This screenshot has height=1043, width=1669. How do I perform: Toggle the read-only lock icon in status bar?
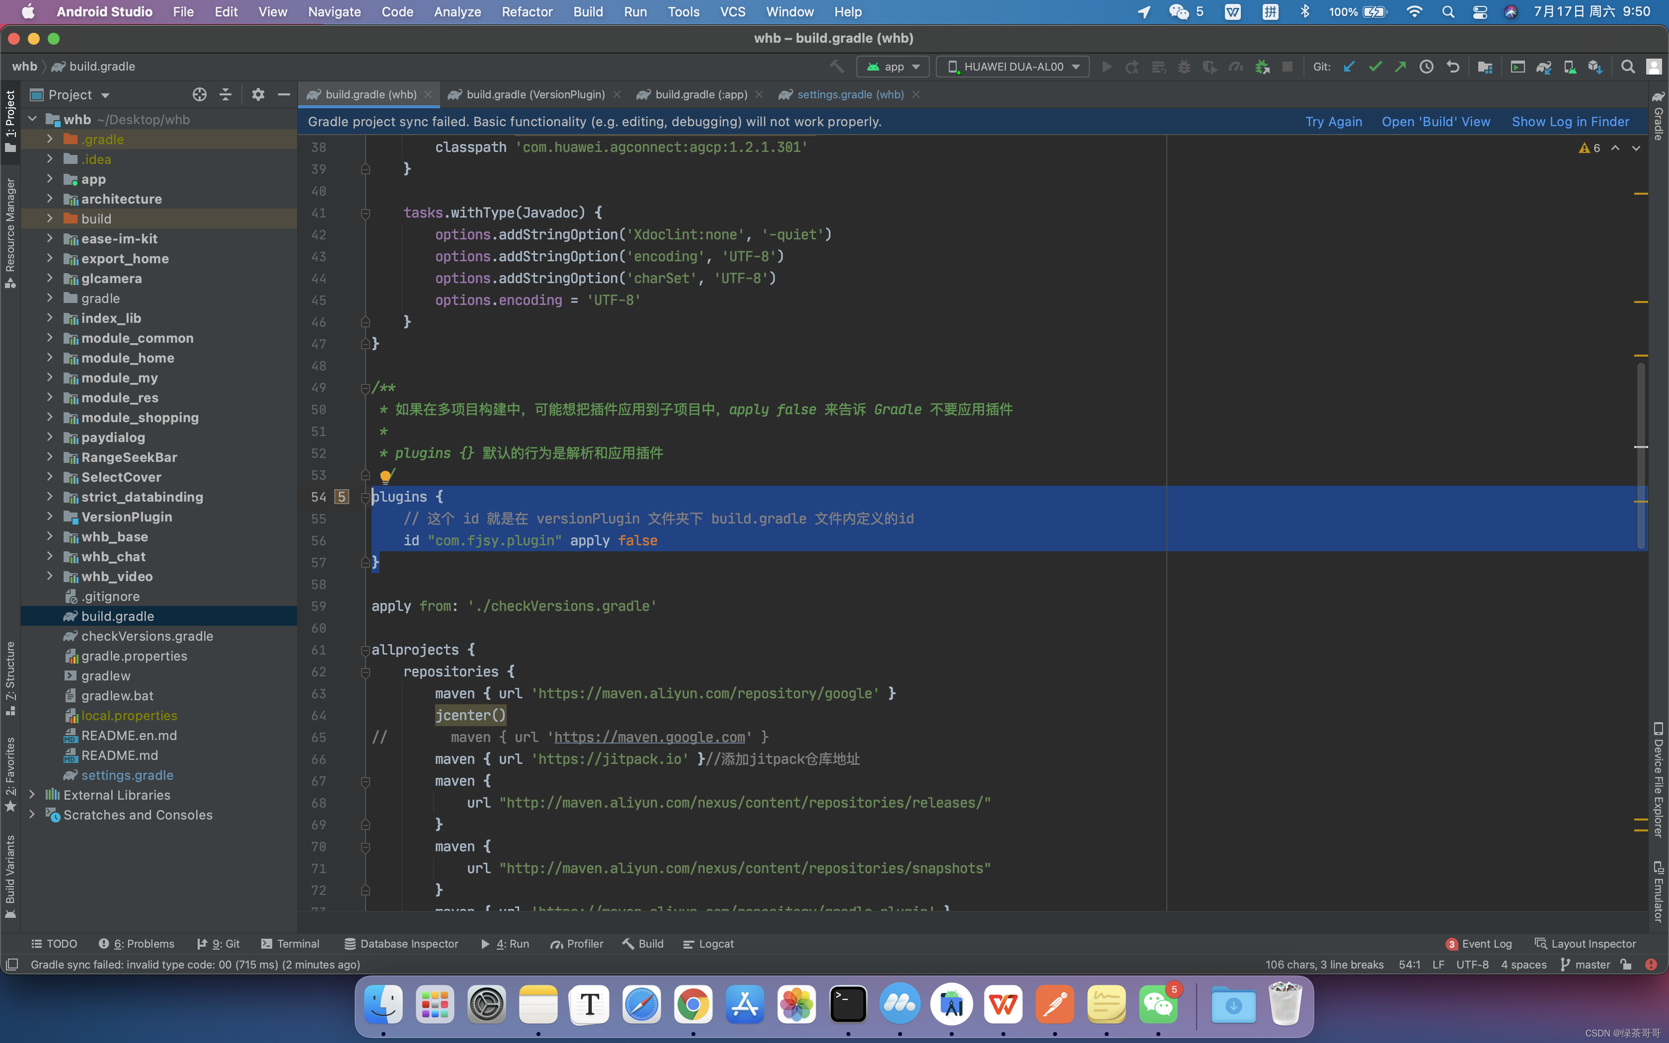point(1626,965)
